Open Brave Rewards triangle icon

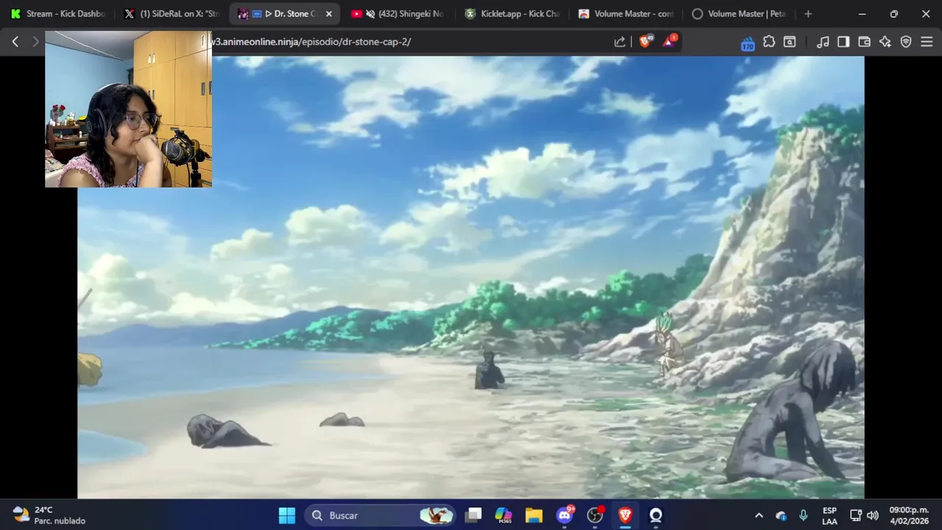(669, 41)
